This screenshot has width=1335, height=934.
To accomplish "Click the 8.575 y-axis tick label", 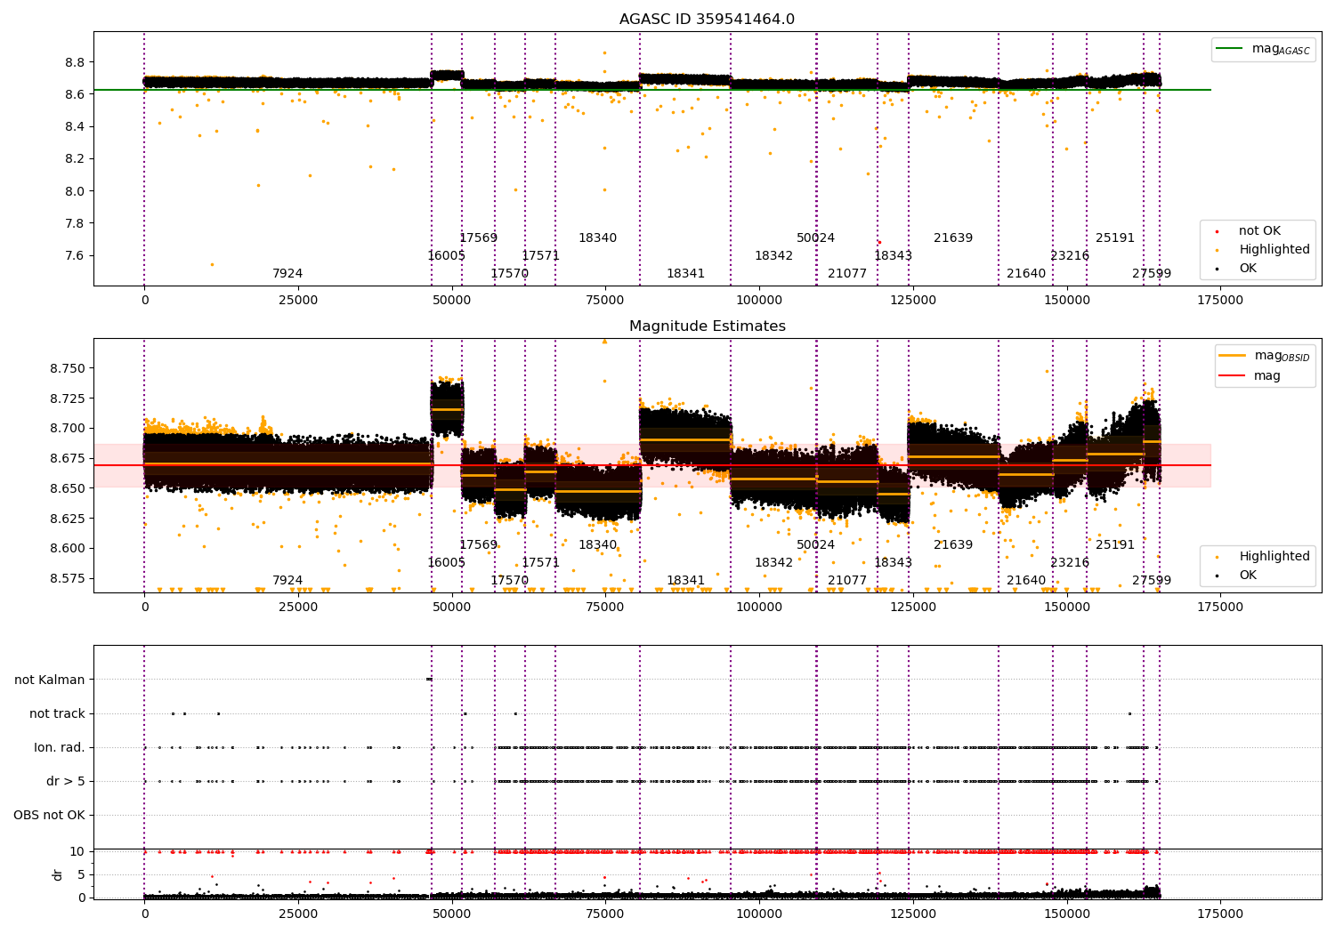I will pyautogui.click(x=68, y=579).
